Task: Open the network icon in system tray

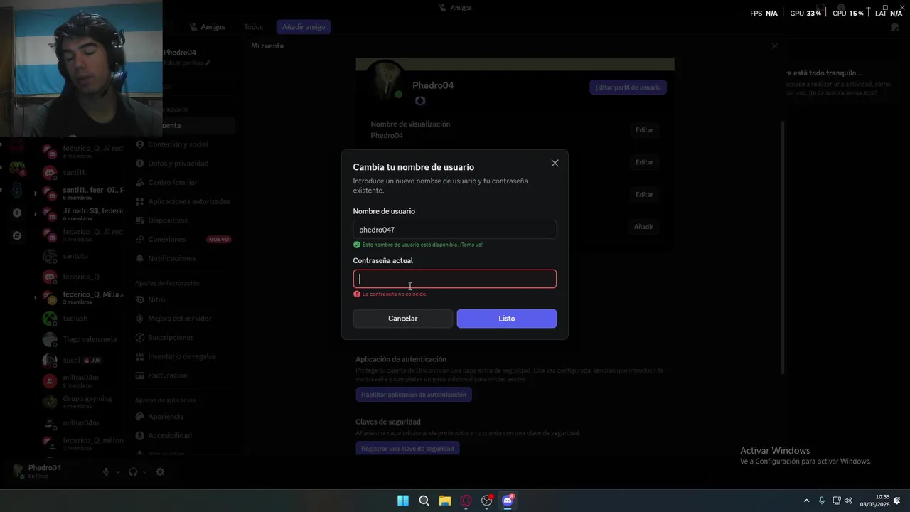Action: (837, 501)
